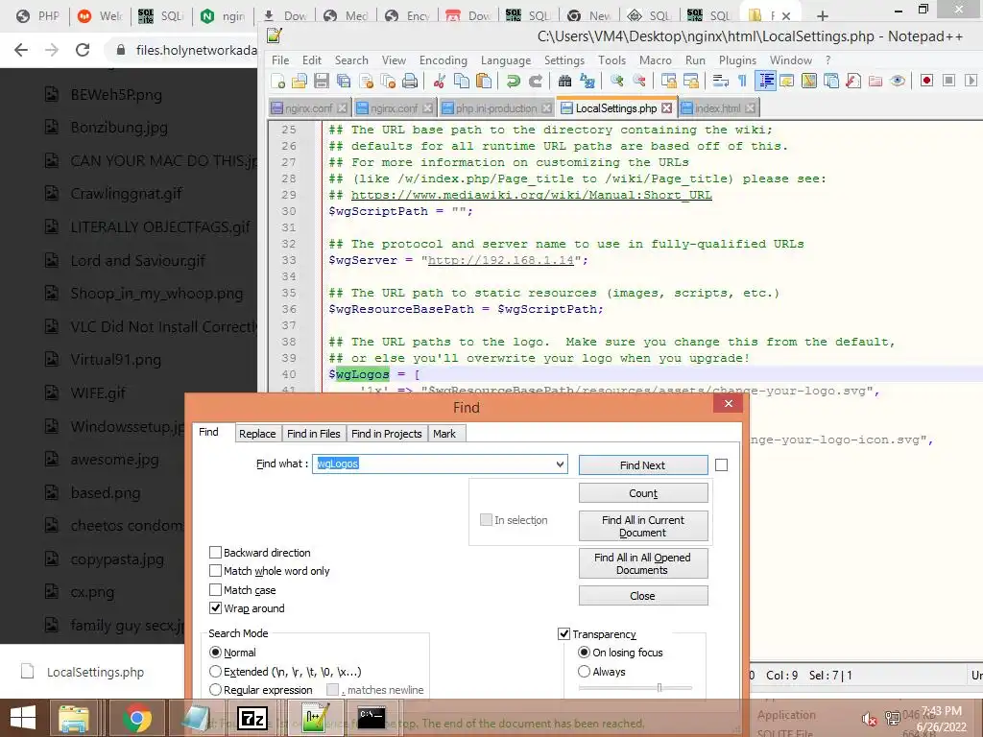Zoom in using the toolbar magnifier
Screen dimensions: 983x737
pyautogui.click(x=617, y=81)
